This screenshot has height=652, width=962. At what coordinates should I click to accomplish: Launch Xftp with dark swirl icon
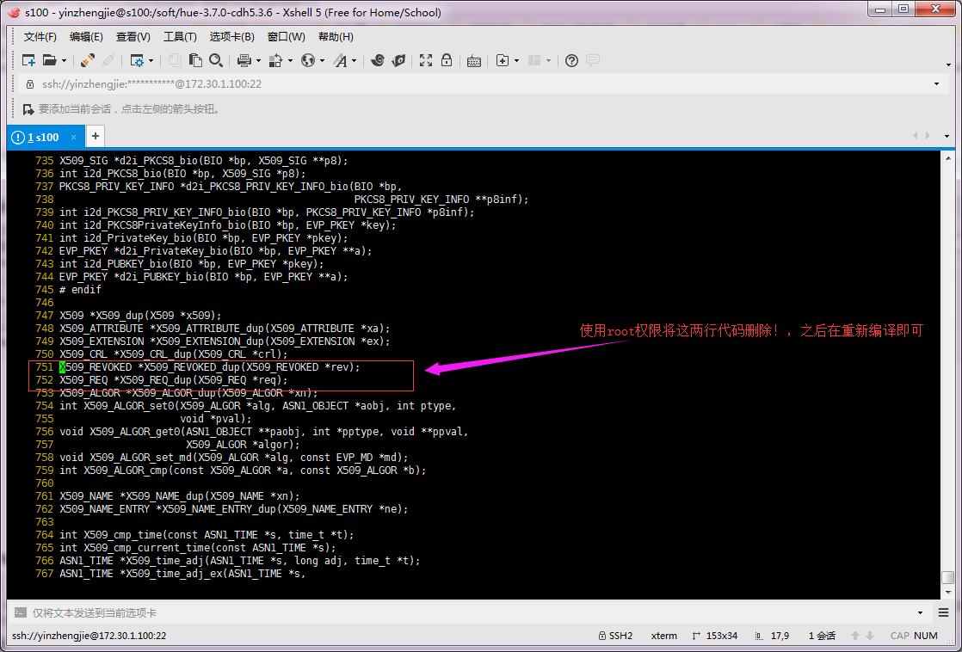coord(378,60)
